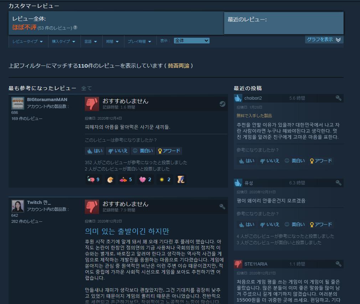Click the Steam logo icon on first review

pos(222,104)
